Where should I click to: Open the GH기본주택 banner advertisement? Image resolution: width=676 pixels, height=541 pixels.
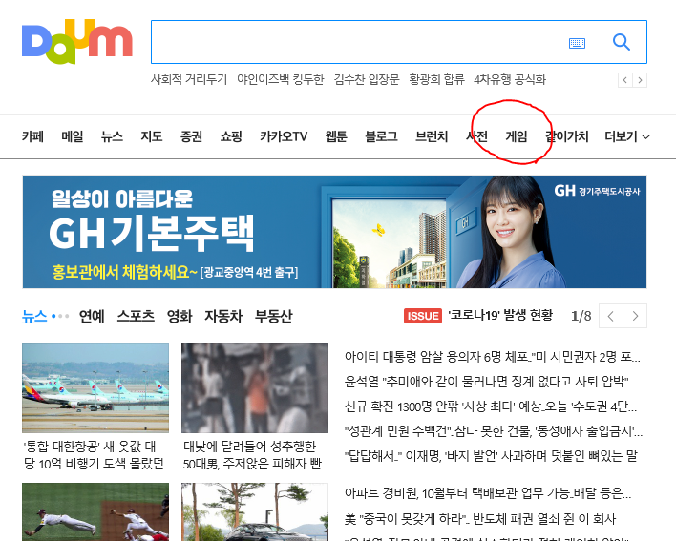[334, 232]
